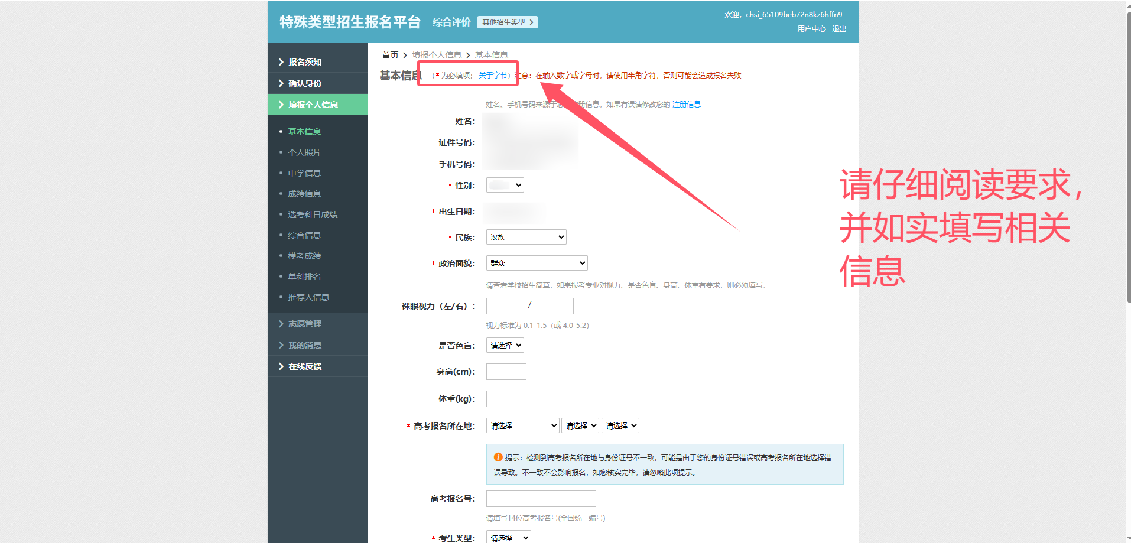Viewport: 1131px width, 543px height.
Task: Open the 政治面貌 dropdown showing 群众
Action: coord(537,263)
